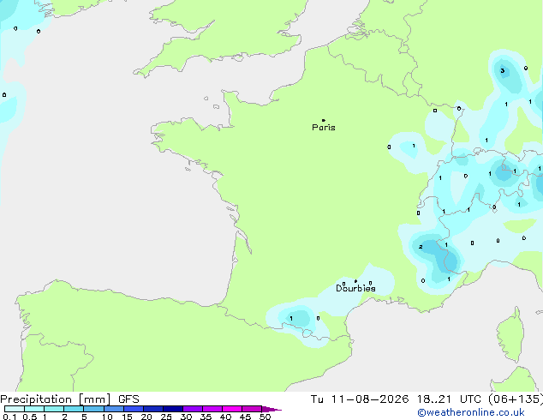Pick the 20–25 mm legend swatch
Image resolution: width=543 pixels, height=420 pixels.
[x=153, y=409]
